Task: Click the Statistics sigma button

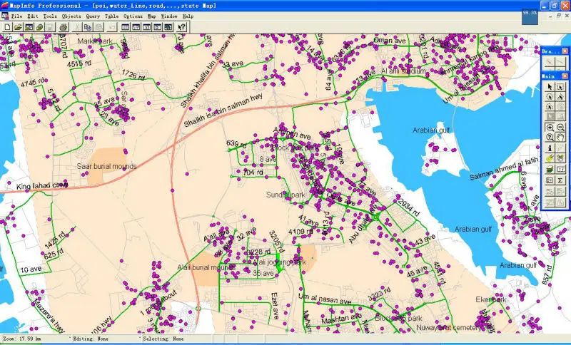Action: coord(560,180)
